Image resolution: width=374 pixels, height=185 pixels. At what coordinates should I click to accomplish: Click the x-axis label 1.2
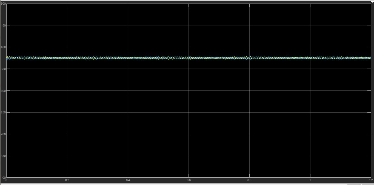click(371, 180)
